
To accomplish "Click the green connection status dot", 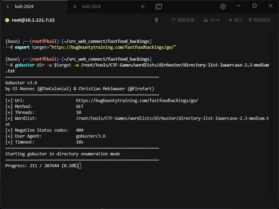I will (x=7, y=20).
